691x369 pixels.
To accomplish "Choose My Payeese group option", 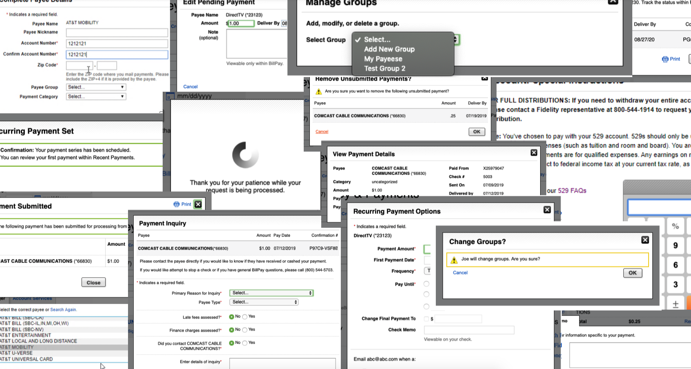I will point(383,59).
